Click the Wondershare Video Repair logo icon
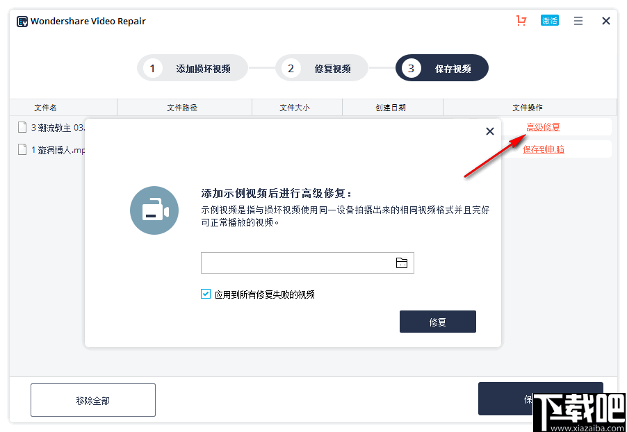627x432 pixels. 22,21
